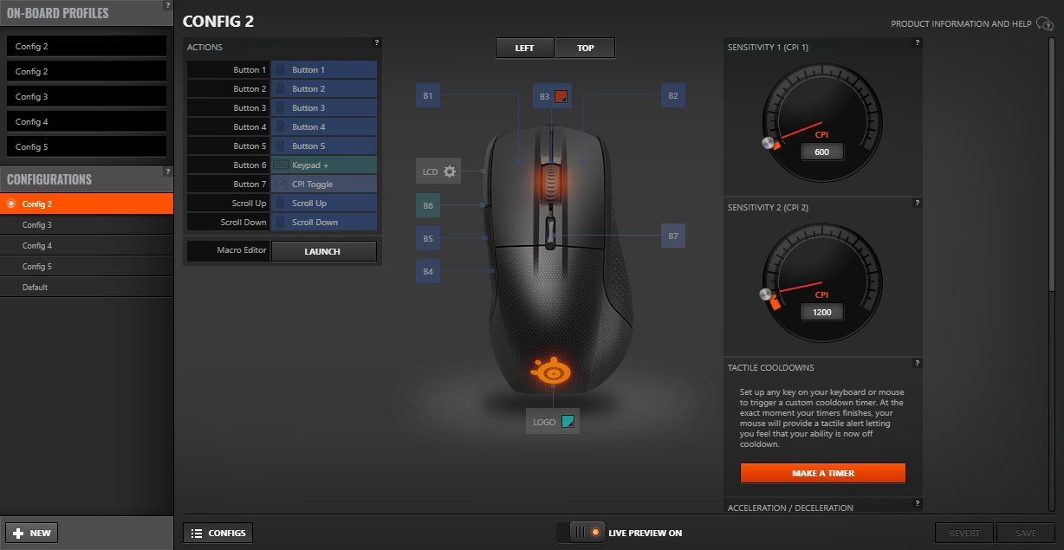Click the B3 scroll wheel color swatch
This screenshot has height=550, width=1064.
pos(560,96)
